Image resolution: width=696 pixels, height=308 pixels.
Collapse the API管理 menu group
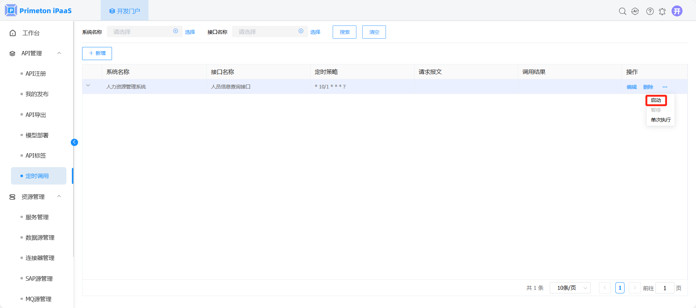(59, 53)
